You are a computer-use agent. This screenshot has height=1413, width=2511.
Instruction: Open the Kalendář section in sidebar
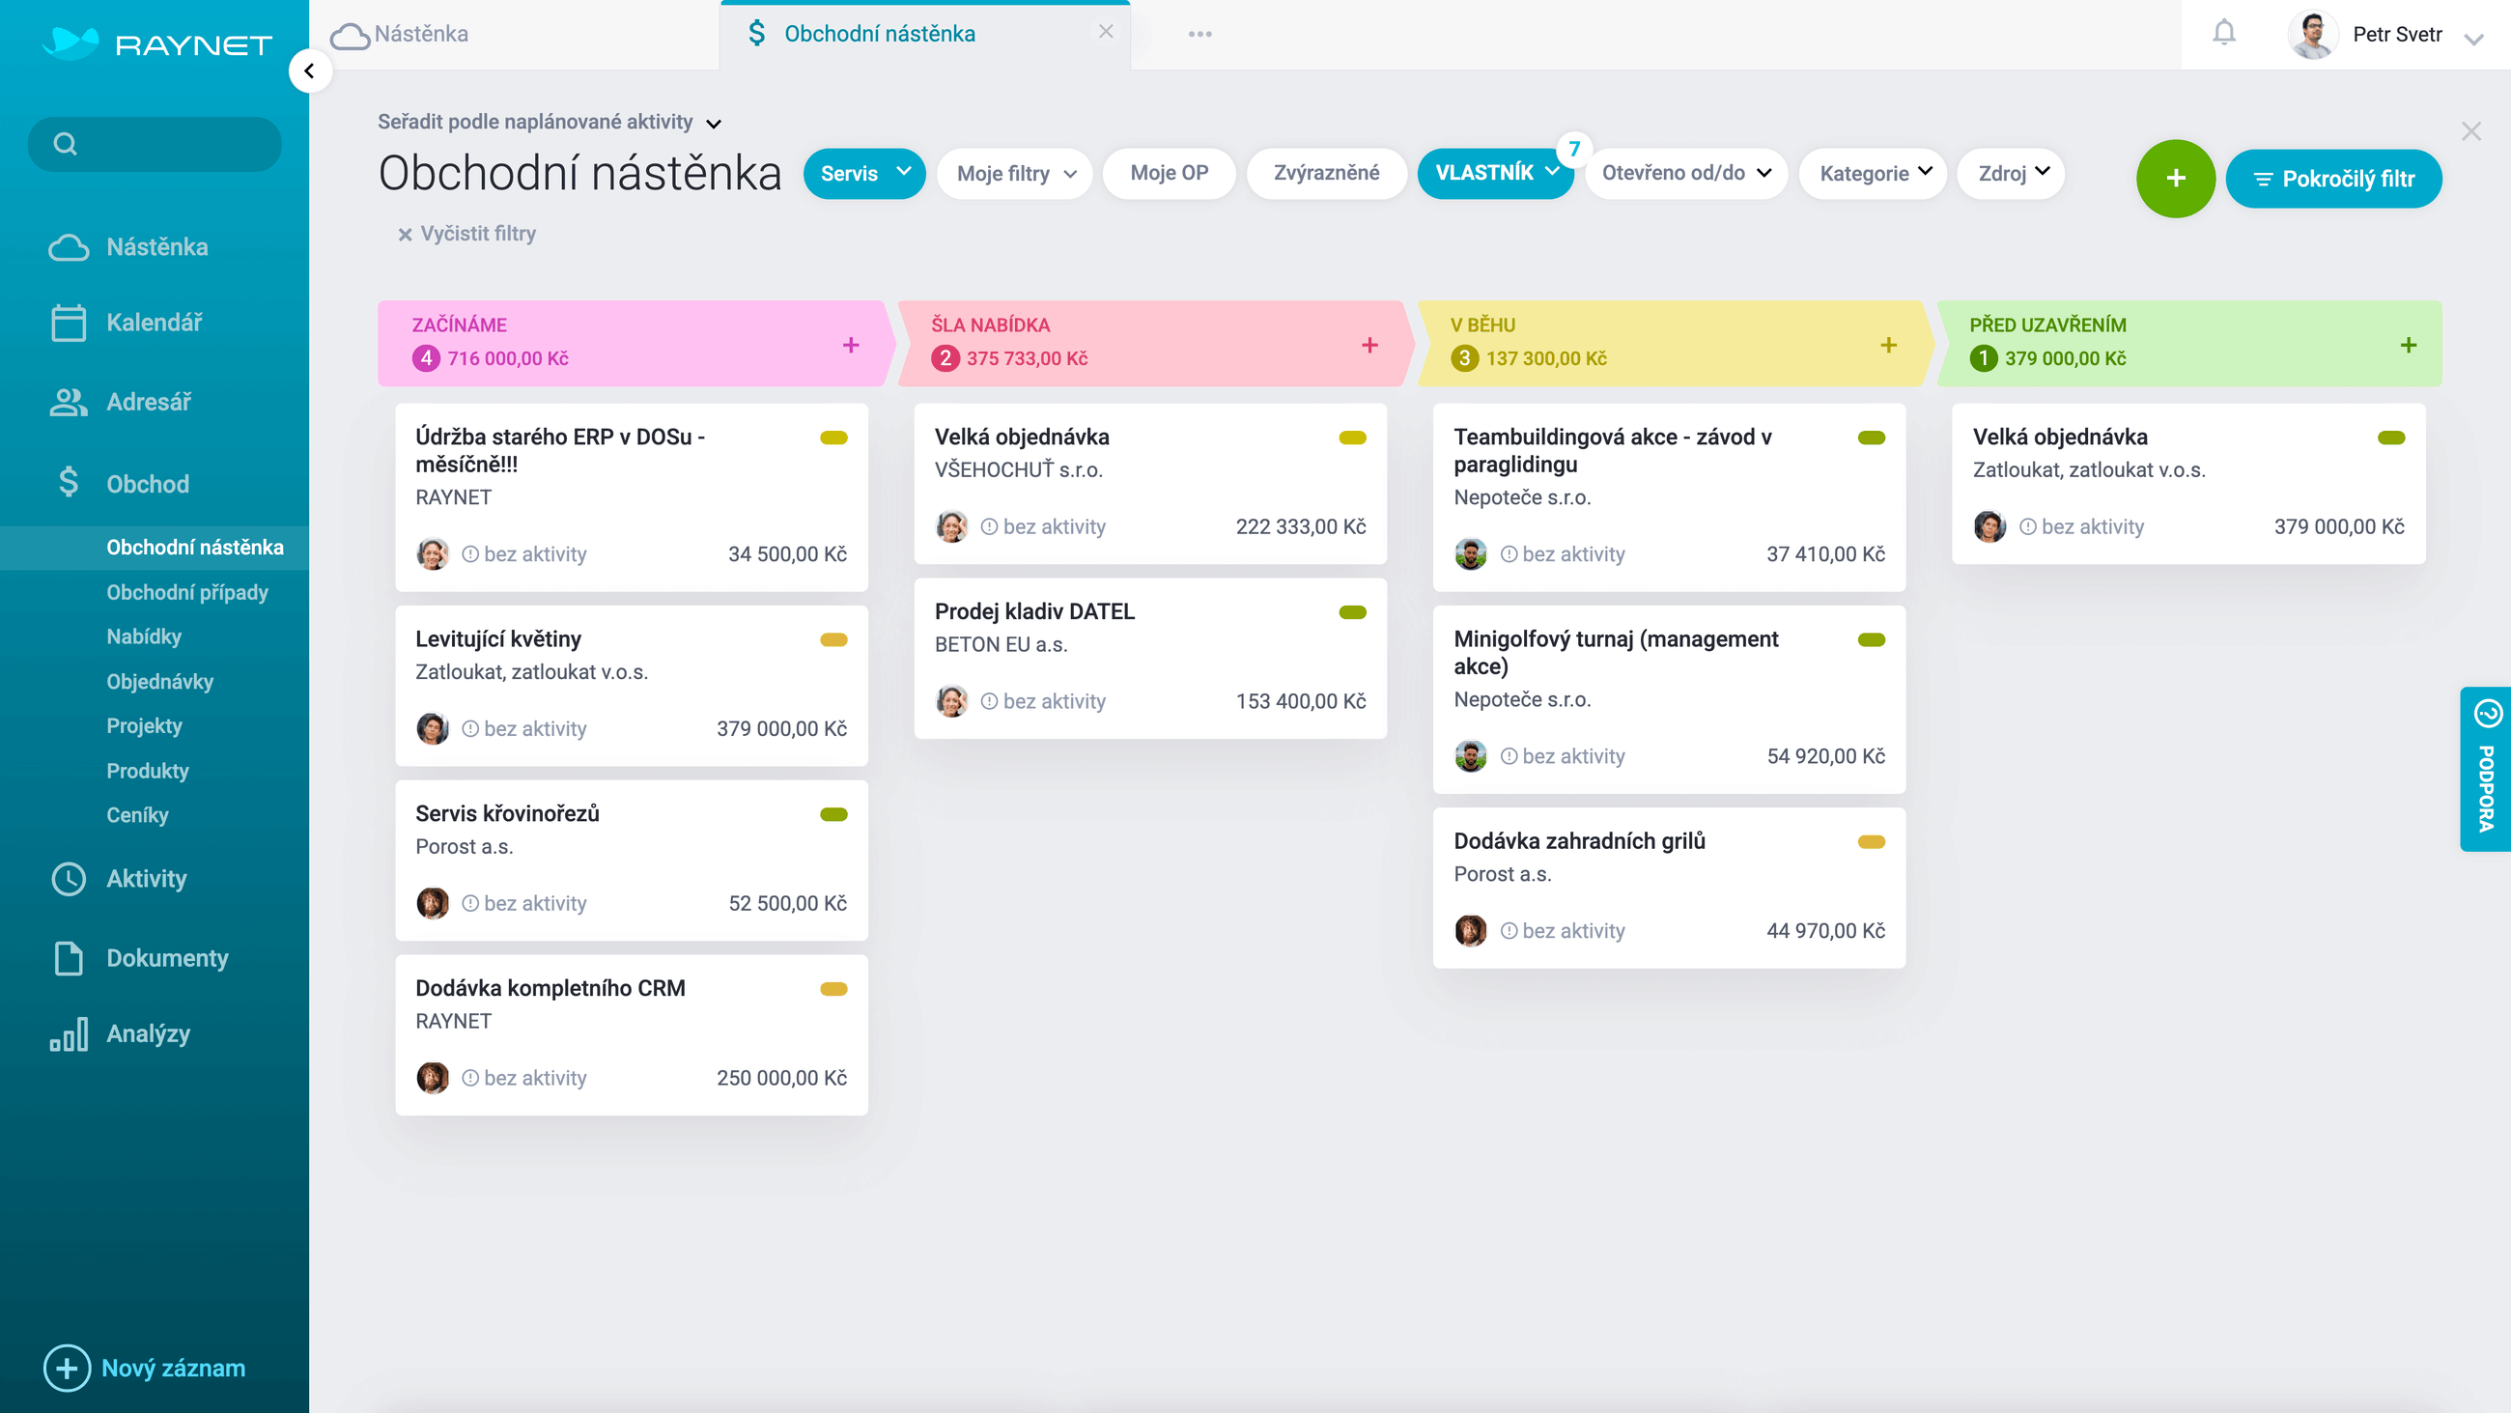coord(154,323)
